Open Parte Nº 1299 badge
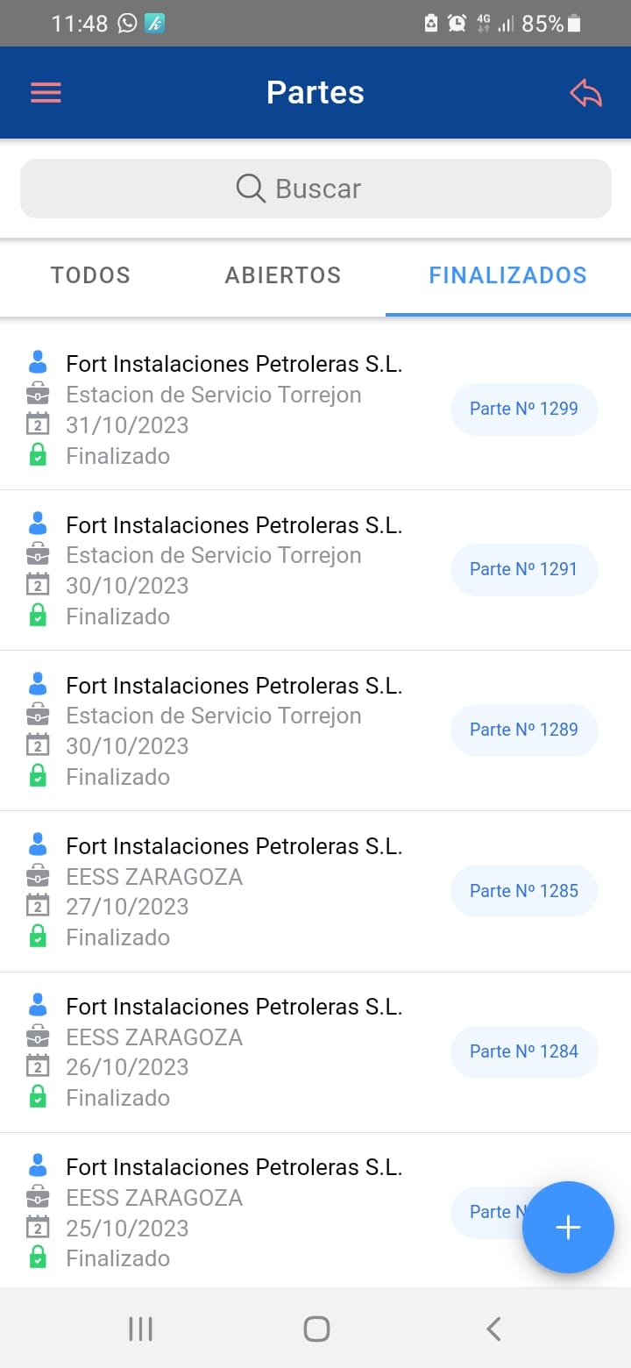This screenshot has height=1368, width=631. coord(523,409)
